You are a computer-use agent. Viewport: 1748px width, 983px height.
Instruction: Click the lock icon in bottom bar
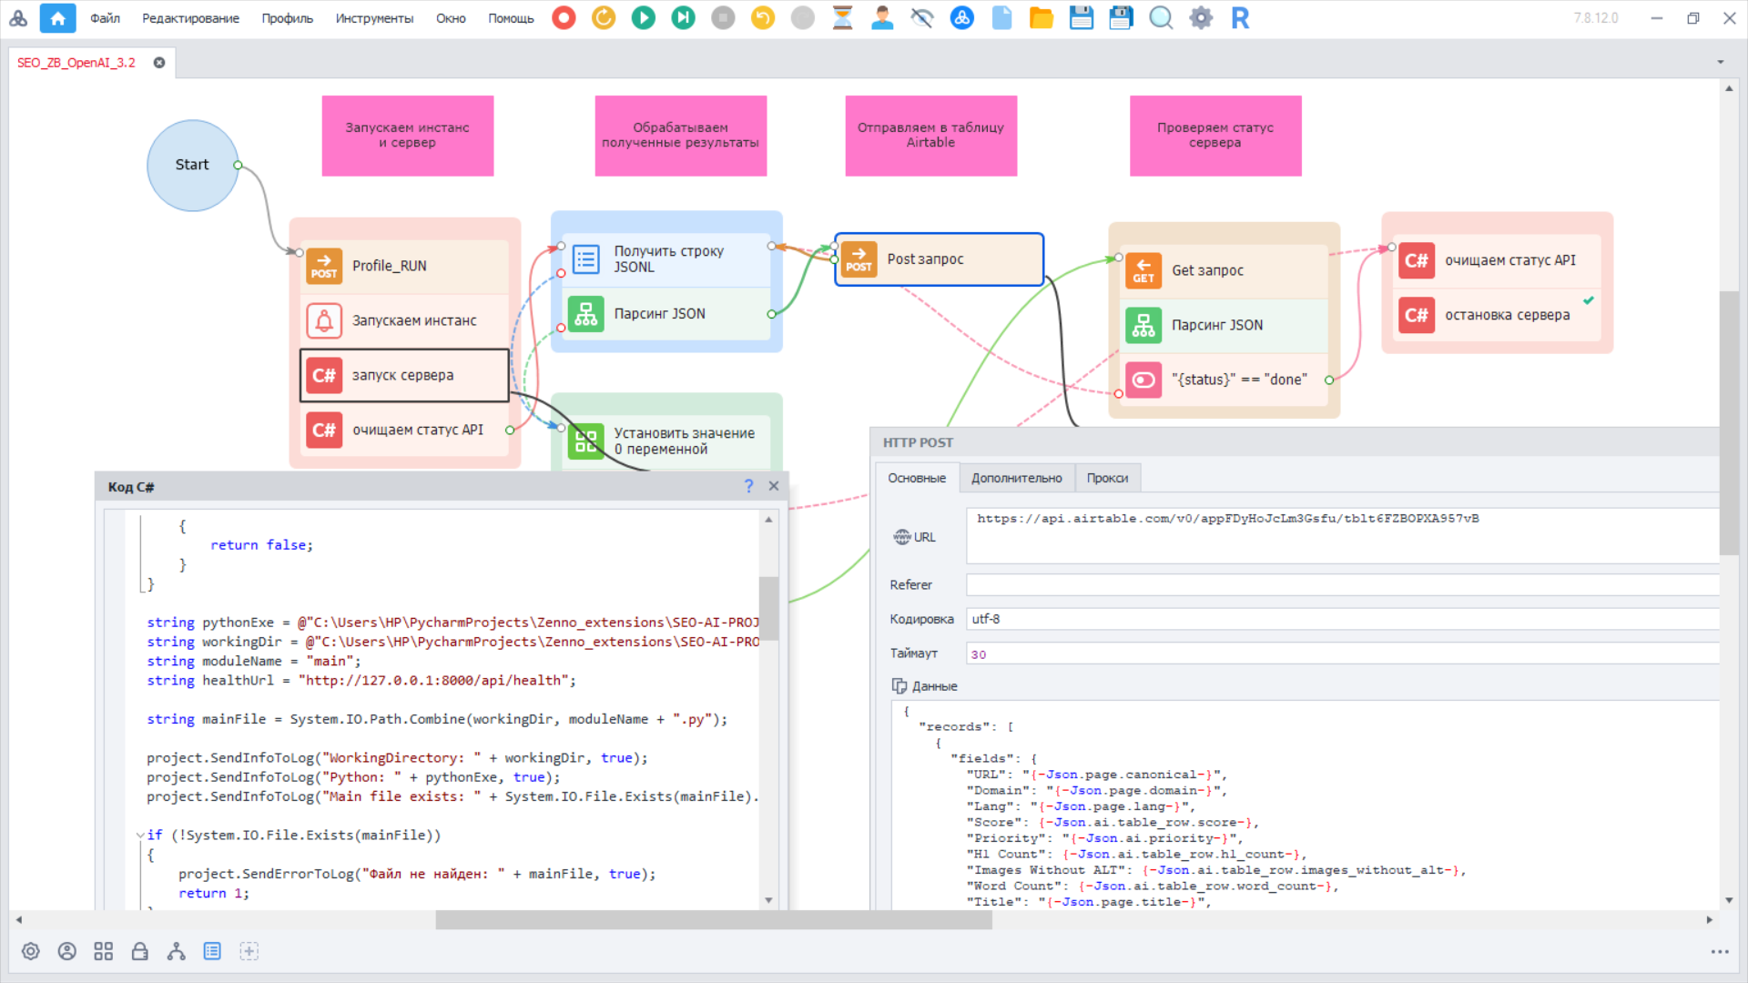pos(139,951)
